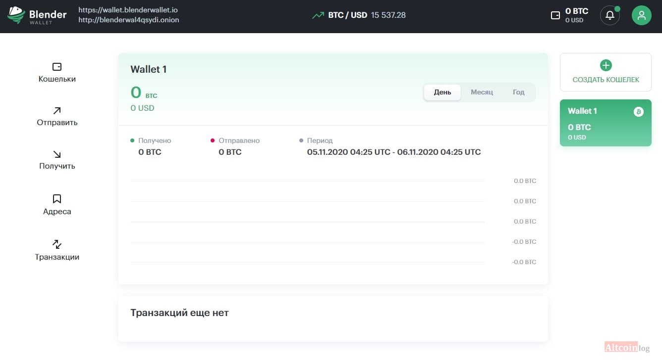Click the Период label

[x=320, y=140]
